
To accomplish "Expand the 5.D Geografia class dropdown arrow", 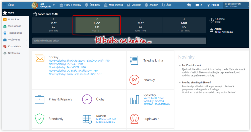I will tap(54, 5).
